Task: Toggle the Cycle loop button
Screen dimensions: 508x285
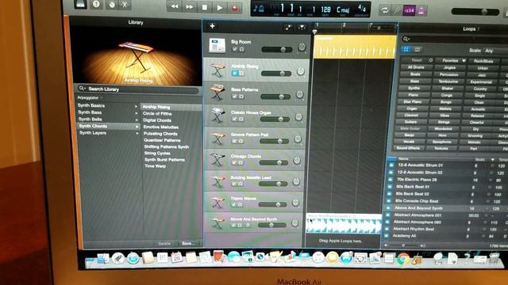Action: point(385,10)
